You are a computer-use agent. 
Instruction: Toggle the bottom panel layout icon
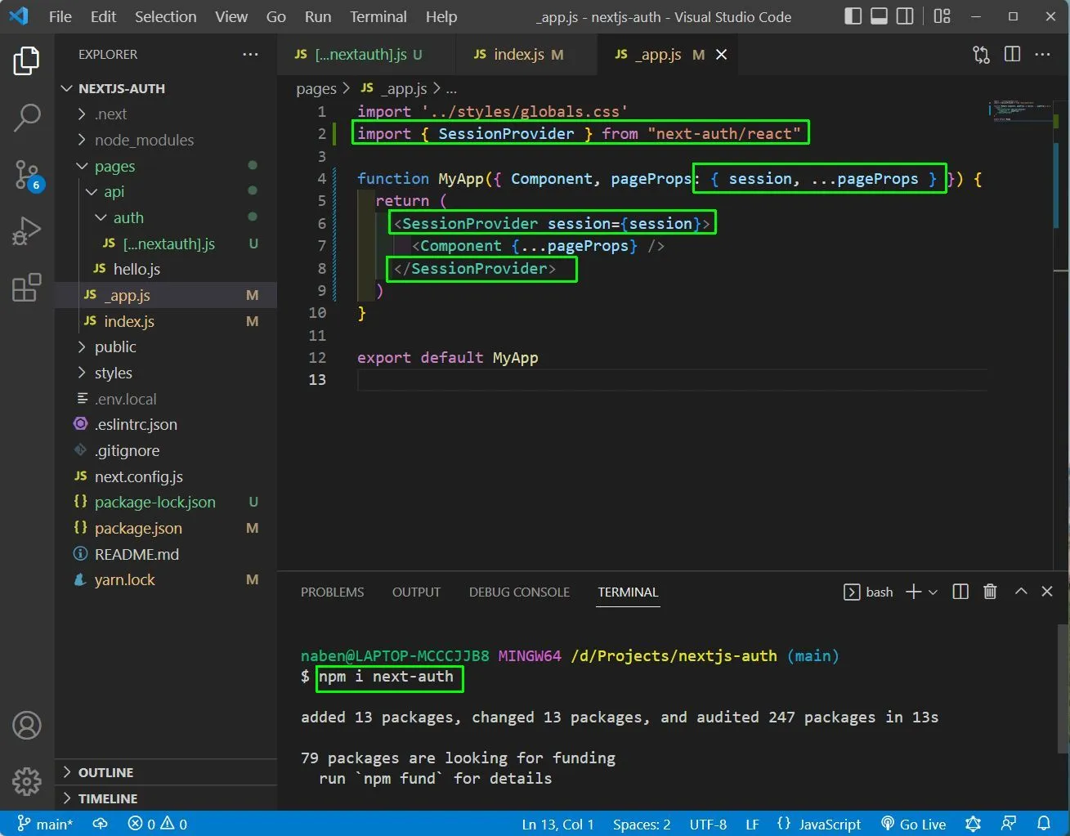(879, 16)
